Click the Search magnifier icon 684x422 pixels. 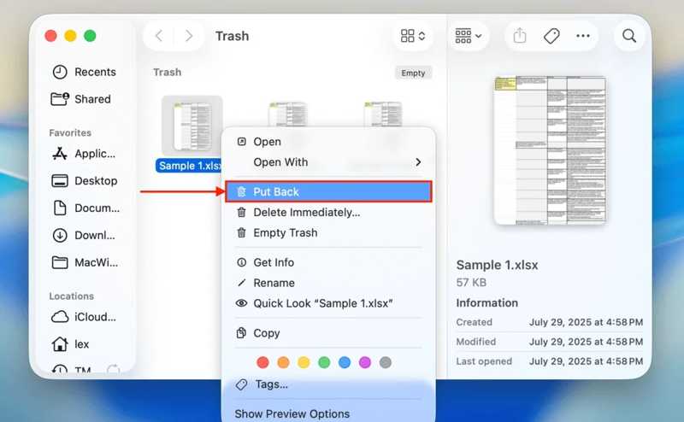(628, 36)
